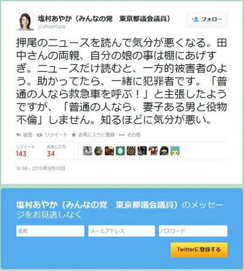Click the フォロー follow button
The width and height of the screenshot is (244, 271).
[x=207, y=19]
